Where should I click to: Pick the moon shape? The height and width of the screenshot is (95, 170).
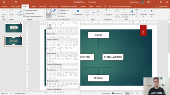pyautogui.click(x=71, y=47)
